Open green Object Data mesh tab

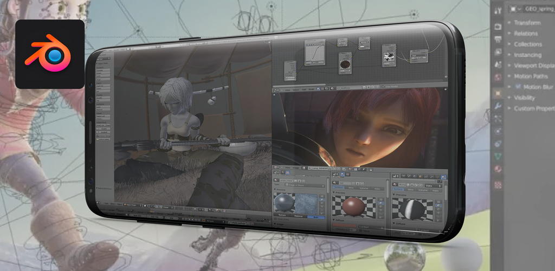498,157
